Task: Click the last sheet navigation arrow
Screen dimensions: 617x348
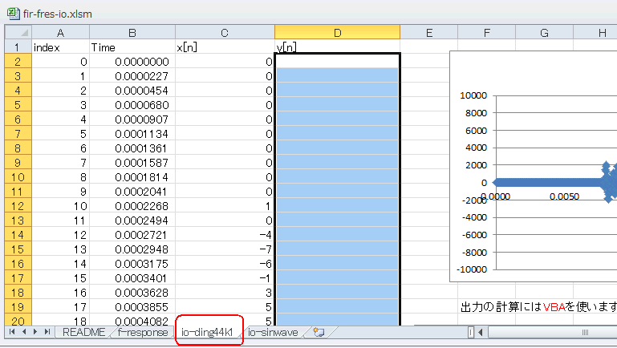Action: 47,332
